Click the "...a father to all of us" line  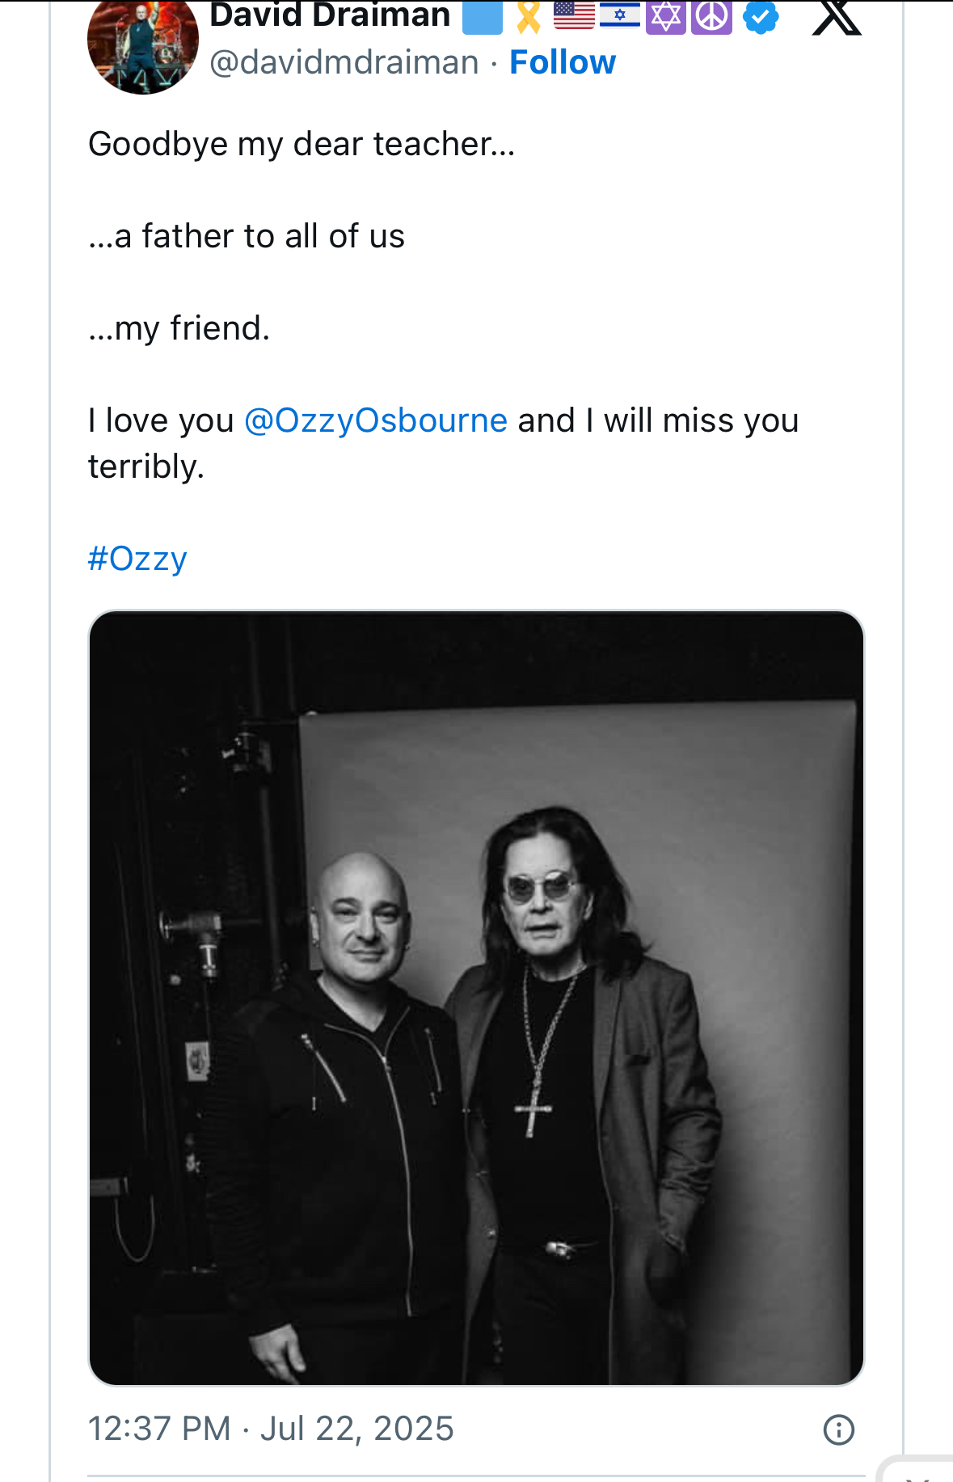(x=247, y=236)
